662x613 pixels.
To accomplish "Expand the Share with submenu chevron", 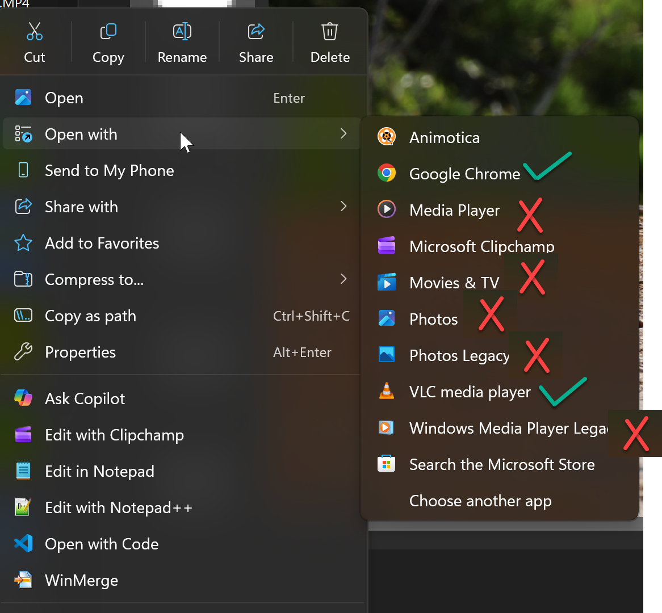I will 343,207.
